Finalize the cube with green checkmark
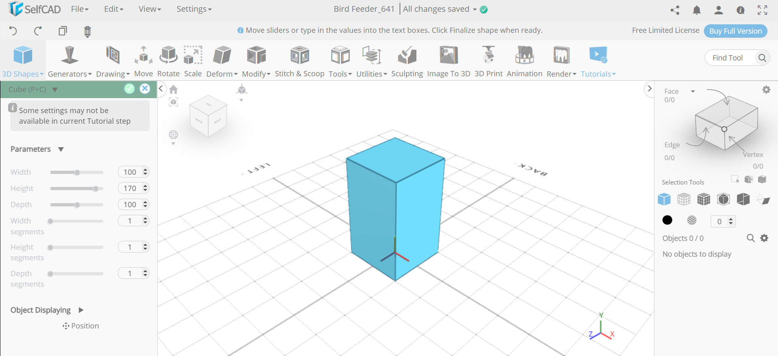The height and width of the screenshot is (356, 778). coord(129,89)
